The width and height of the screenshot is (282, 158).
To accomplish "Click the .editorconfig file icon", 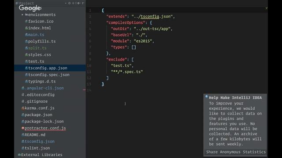I will (22, 95).
